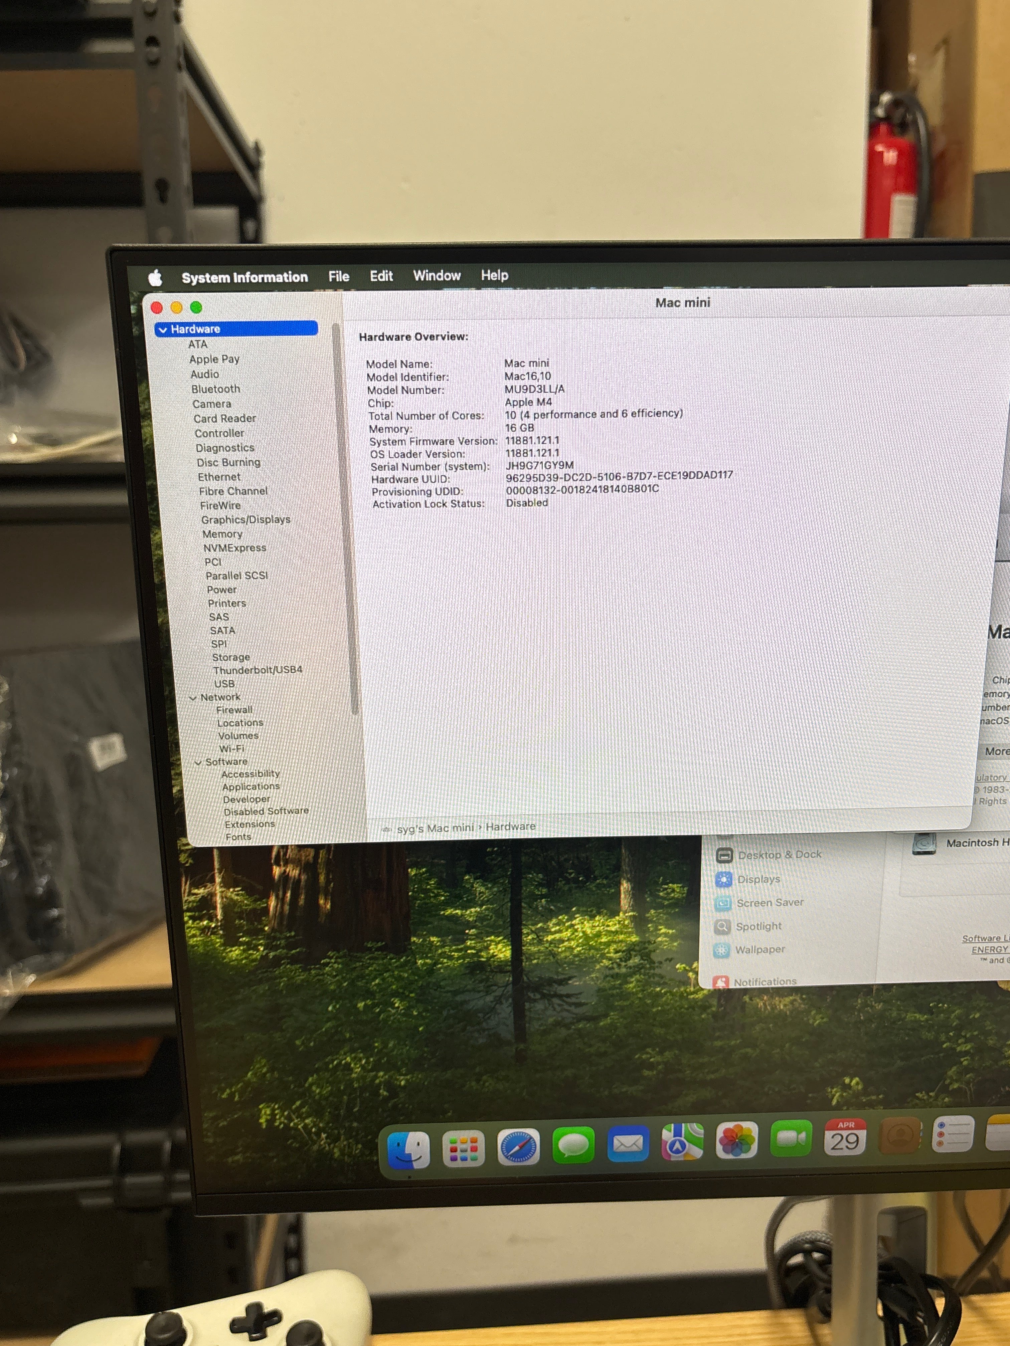Screen dimensions: 1010x1346
Task: Collapse the Network section chevron
Action: tap(193, 698)
